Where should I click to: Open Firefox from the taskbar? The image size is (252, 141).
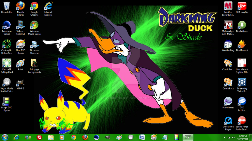[x=85, y=137]
